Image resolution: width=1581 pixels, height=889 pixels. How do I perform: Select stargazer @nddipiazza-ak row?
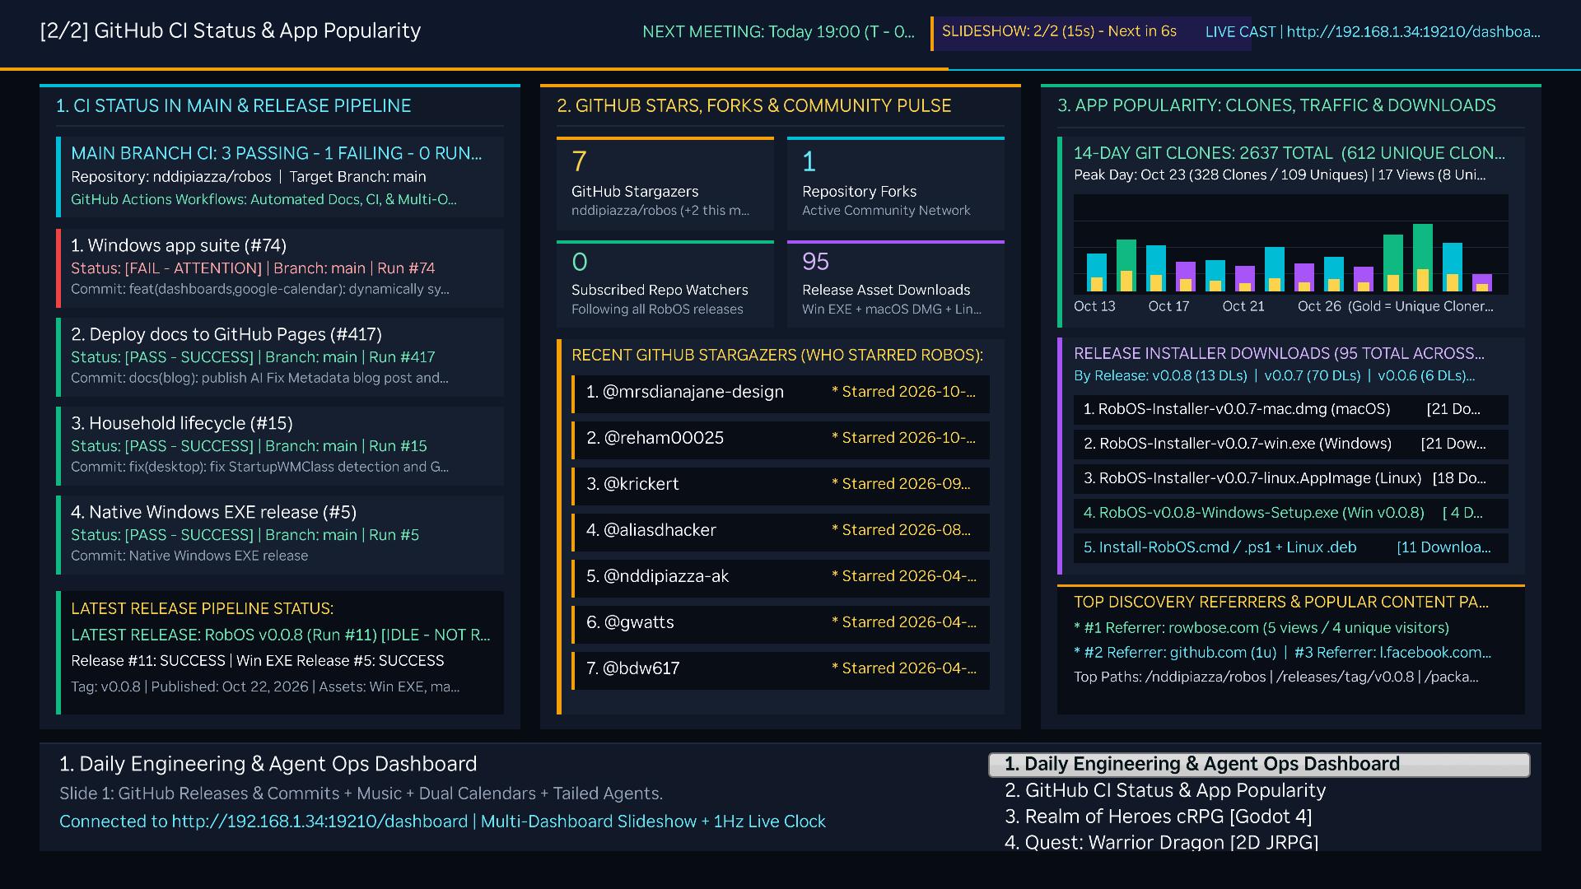(781, 577)
